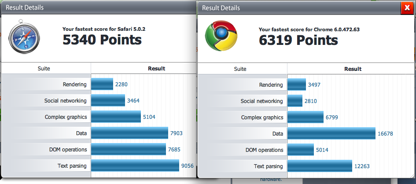Viewport: 416px width, 184px height.
Task: Select the Data row in Chrome results
Action: point(306,133)
